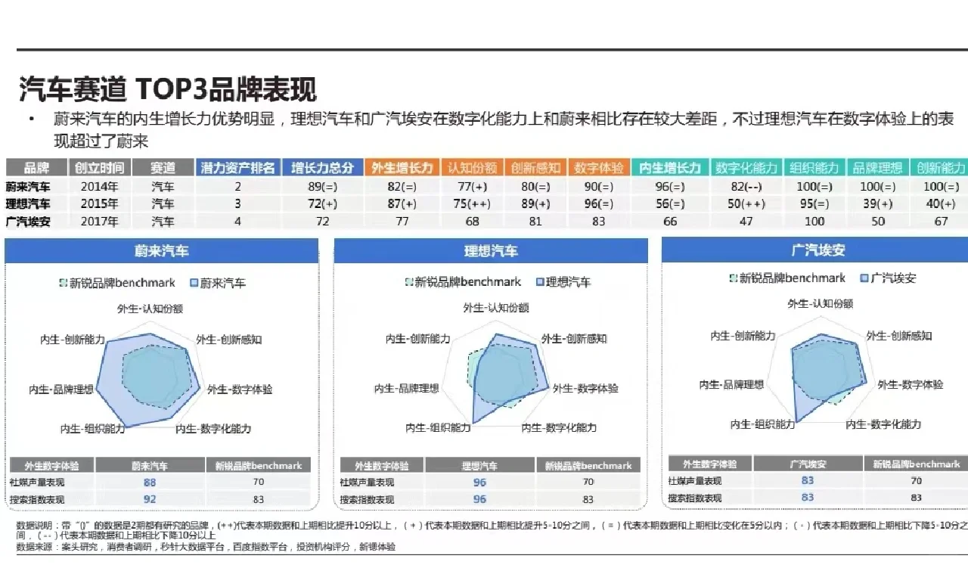Viewport: 968px width, 565px height.
Task: Click the 数据说明 footnote line
Action: [x=492, y=530]
